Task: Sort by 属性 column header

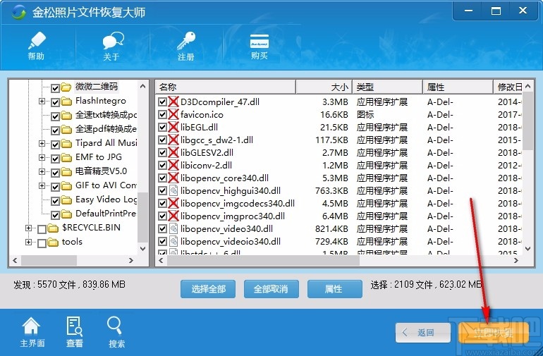Action: point(458,87)
